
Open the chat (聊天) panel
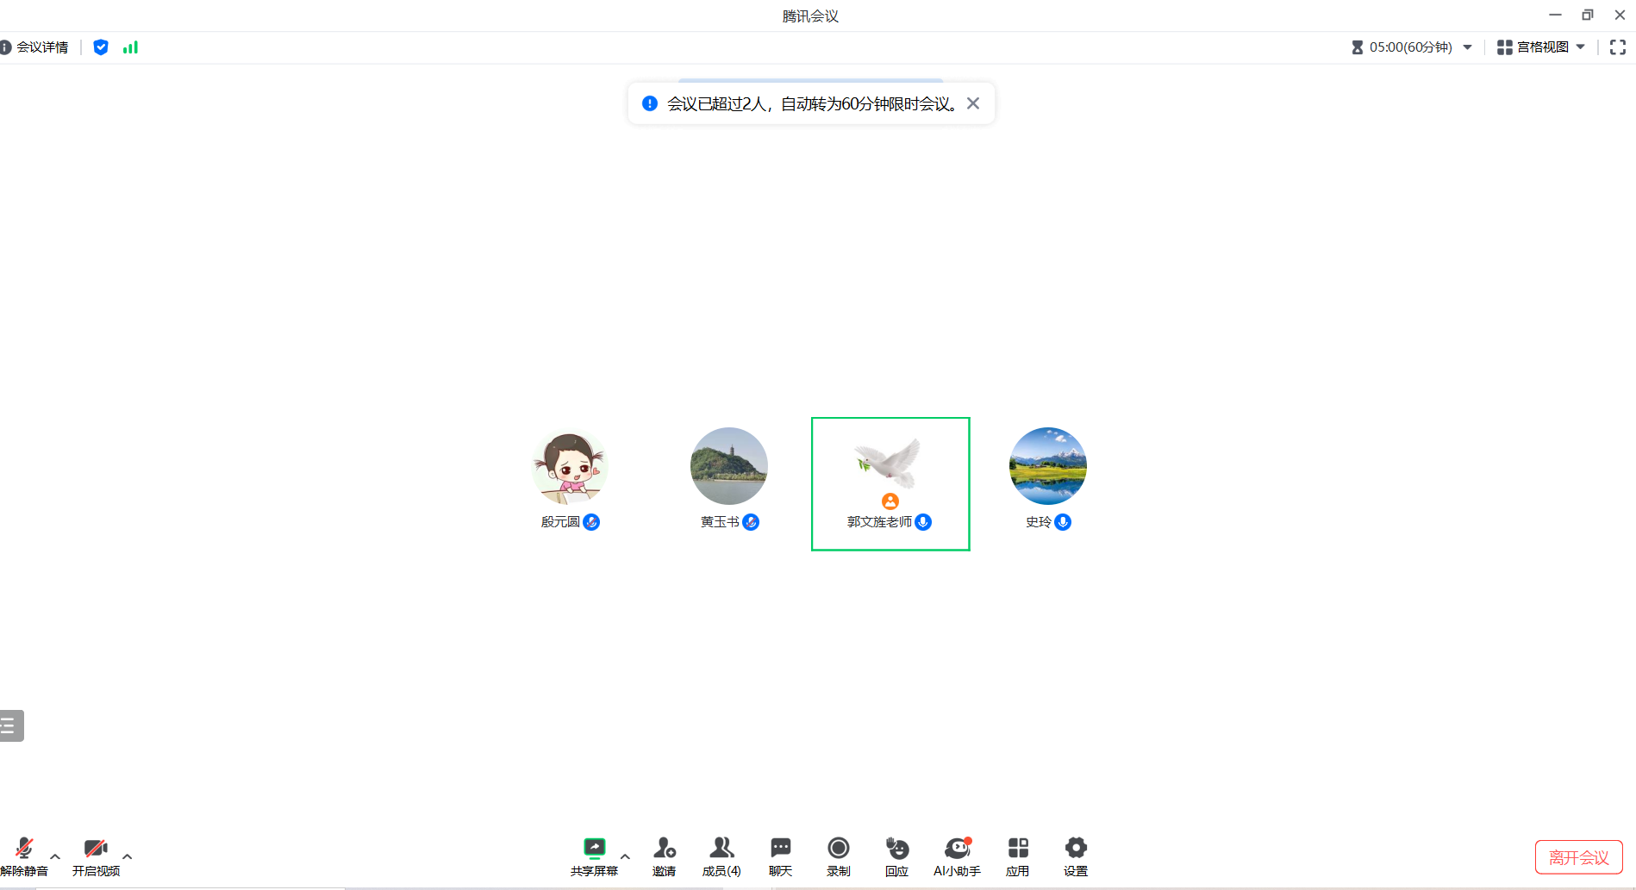point(780,856)
